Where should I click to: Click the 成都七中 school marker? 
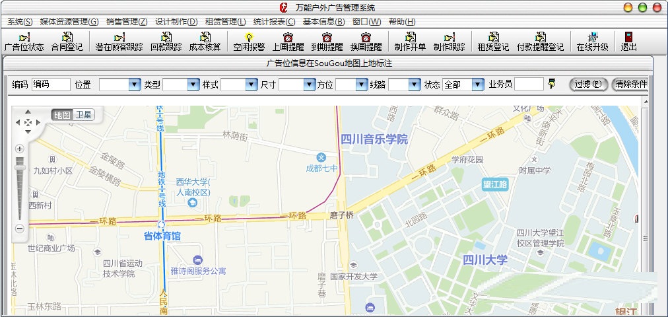click(321, 158)
